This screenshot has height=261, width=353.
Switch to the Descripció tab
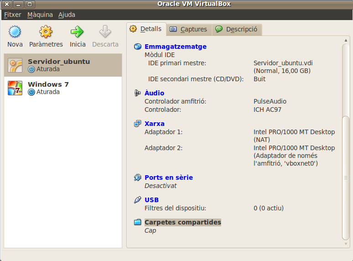tap(237, 29)
